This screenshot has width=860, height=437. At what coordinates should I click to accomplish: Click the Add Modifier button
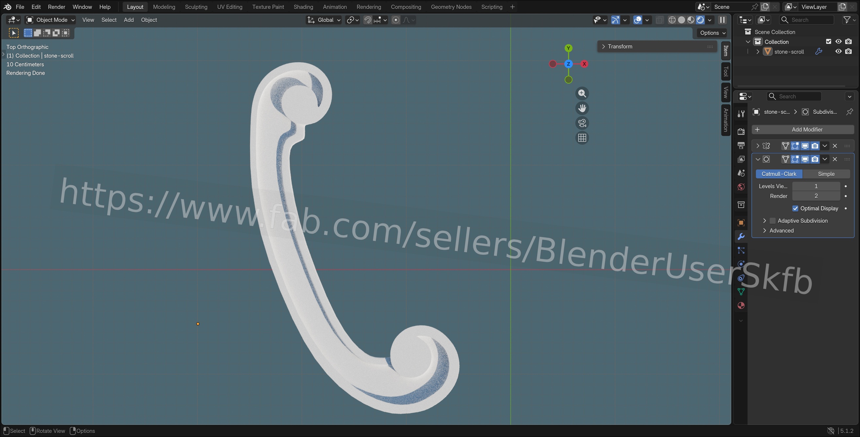coord(803,129)
